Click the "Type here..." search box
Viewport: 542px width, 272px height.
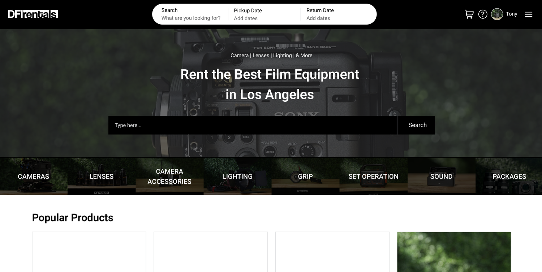(x=253, y=125)
